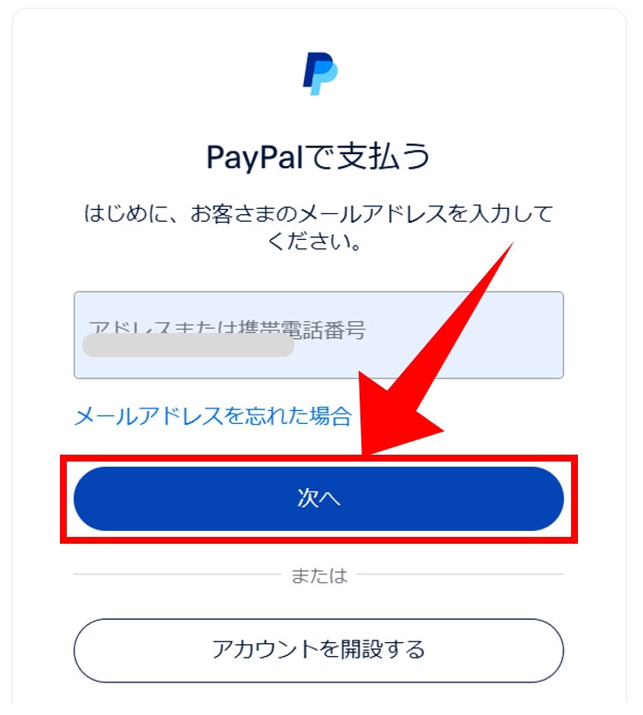Click the 携帯電話番号 placeholder text
The width and height of the screenshot is (643, 715).
pos(302,330)
